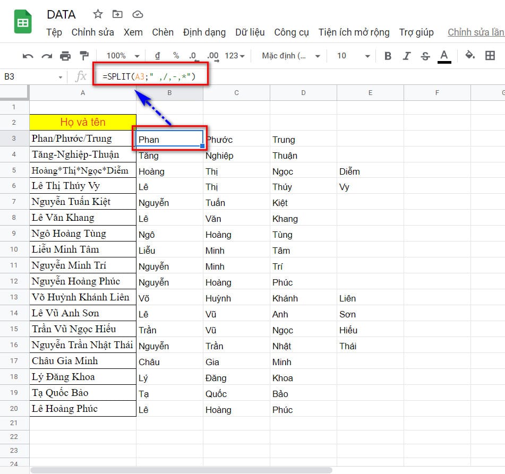Expand the Mặc định font dropdown

coord(292,56)
